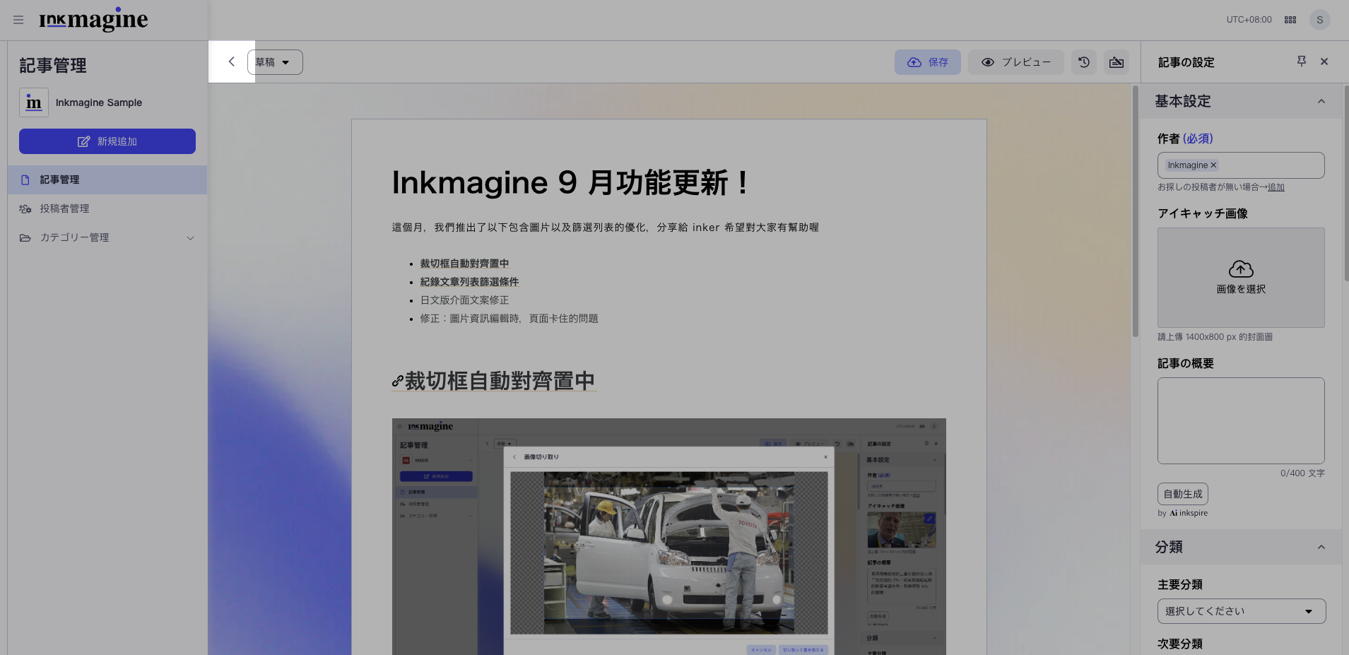The image size is (1349, 655).
Task: Click the bullet link 裁切框自動對齊置中
Action: pos(464,264)
